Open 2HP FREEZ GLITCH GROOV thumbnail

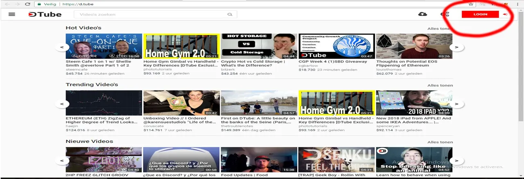[104, 160]
